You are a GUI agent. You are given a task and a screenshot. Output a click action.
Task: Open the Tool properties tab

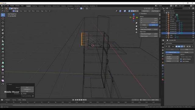pyautogui.click(x=163, y=44)
